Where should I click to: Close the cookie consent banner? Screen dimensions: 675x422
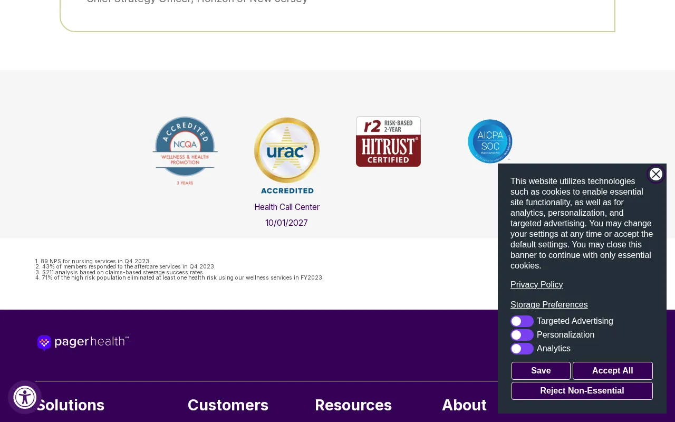[x=656, y=174]
